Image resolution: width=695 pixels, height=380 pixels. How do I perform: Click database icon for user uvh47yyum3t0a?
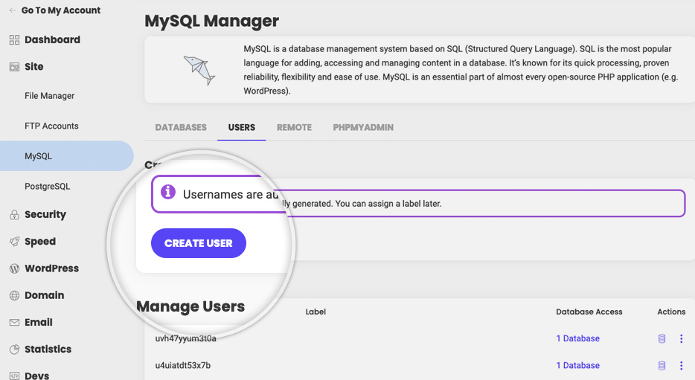point(662,339)
